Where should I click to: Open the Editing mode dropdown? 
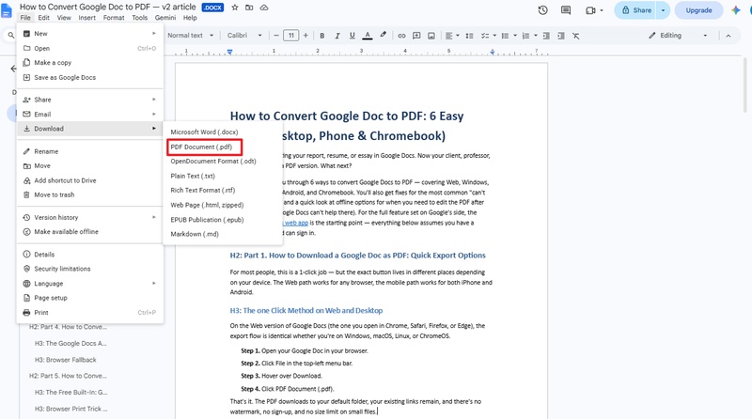678,36
